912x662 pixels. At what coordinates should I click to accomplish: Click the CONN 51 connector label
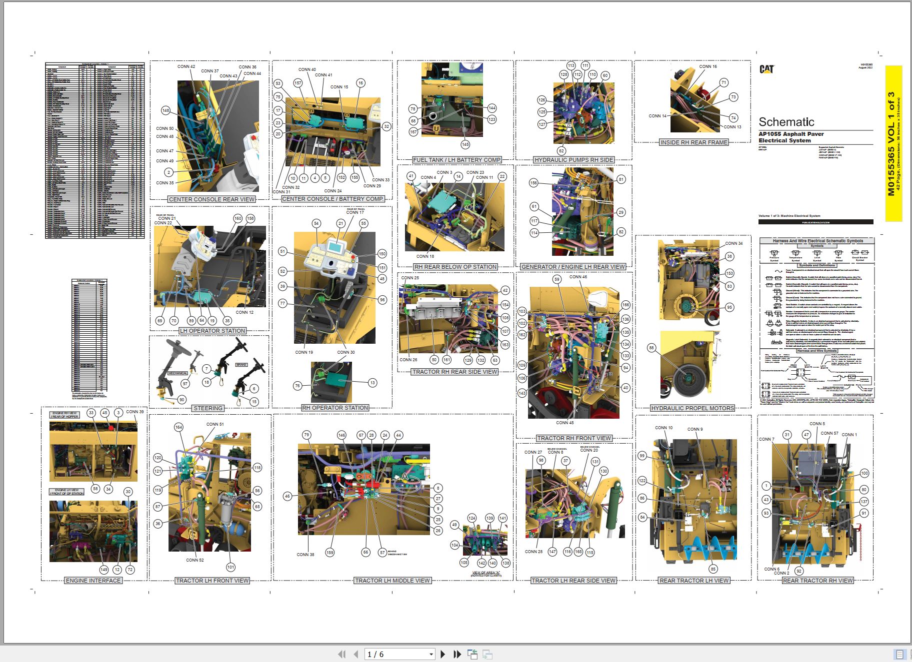(x=215, y=424)
